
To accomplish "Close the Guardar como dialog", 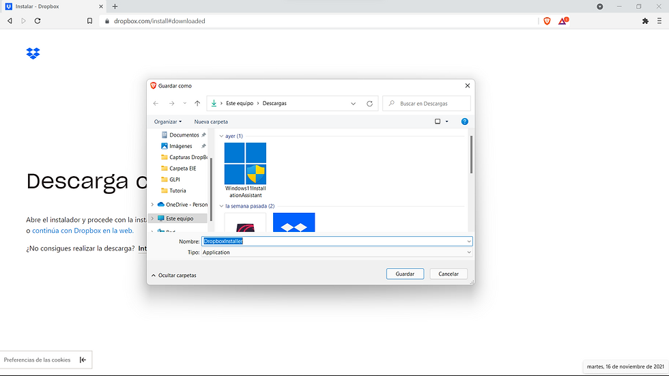I will [467, 86].
